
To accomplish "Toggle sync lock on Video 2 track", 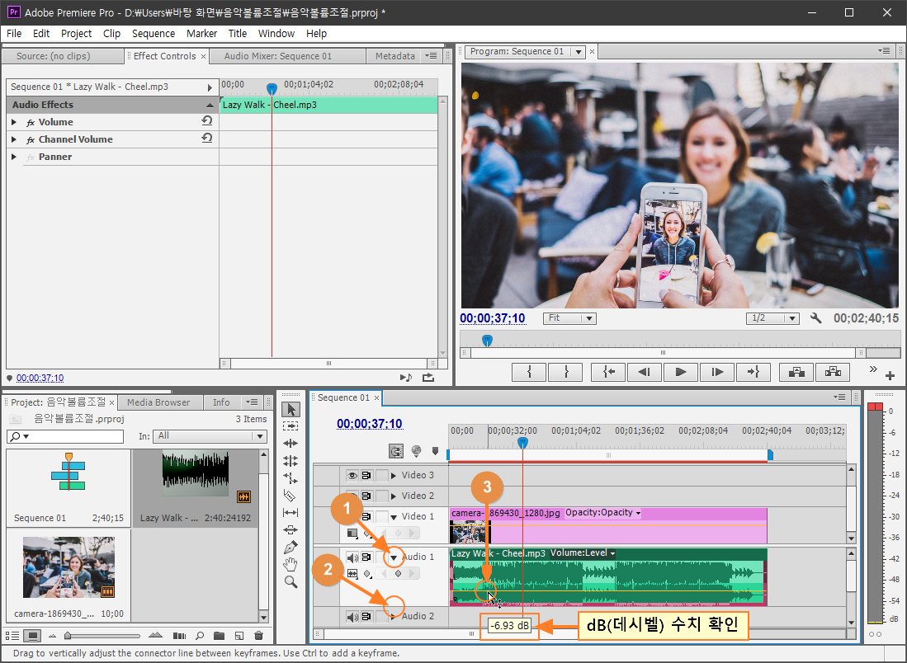I will [367, 496].
